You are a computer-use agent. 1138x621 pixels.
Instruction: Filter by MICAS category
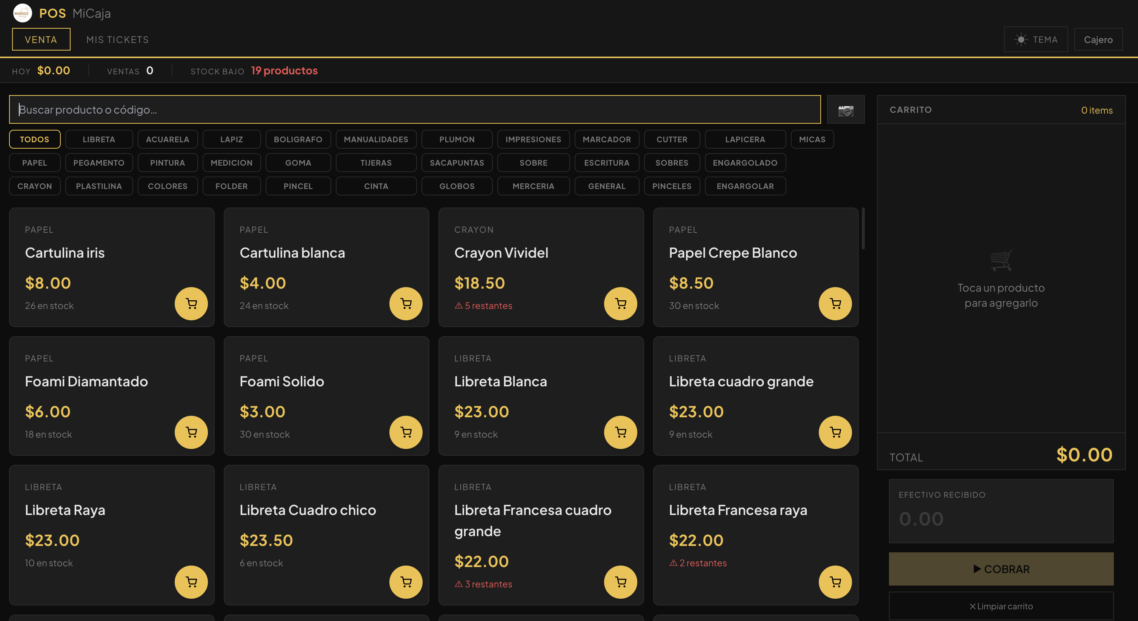(x=812, y=139)
